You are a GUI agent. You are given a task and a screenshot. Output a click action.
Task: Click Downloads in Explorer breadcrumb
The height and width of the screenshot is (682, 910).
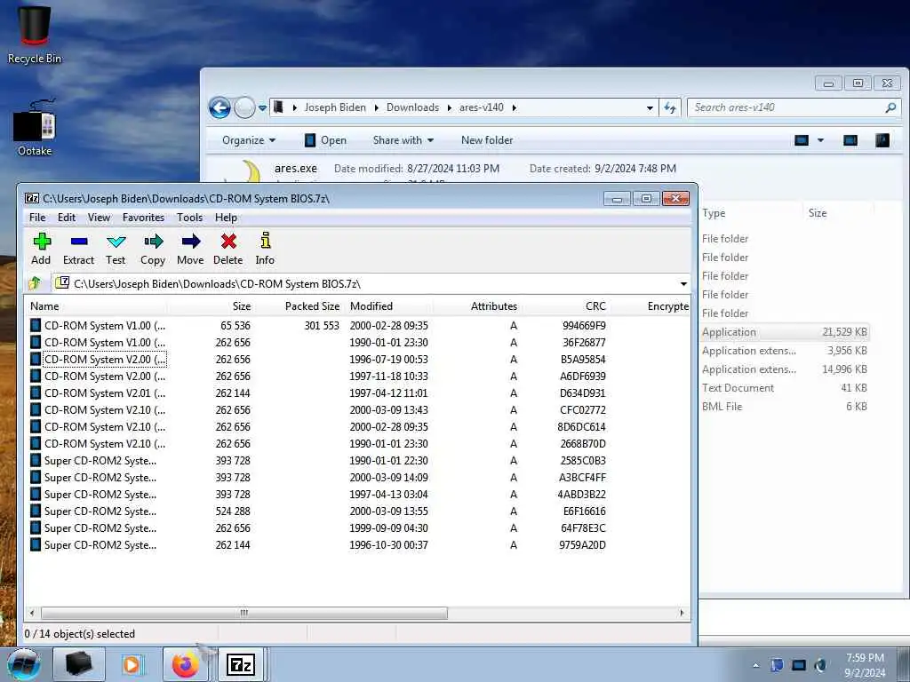[412, 107]
